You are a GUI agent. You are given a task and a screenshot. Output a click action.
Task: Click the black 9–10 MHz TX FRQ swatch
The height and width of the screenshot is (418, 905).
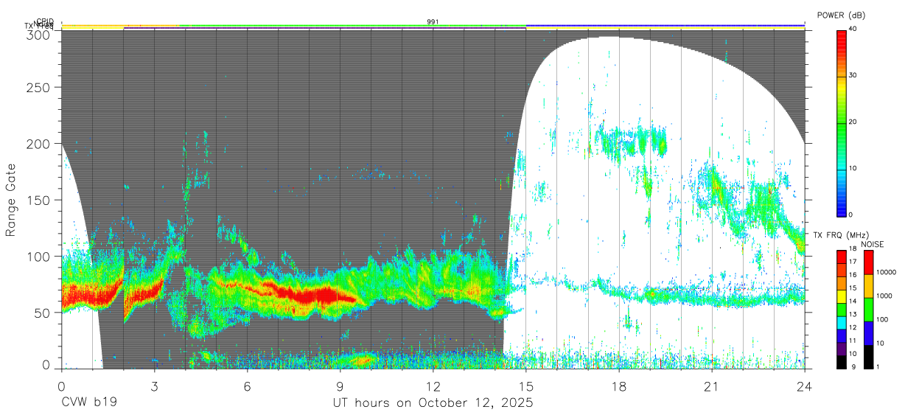point(842,362)
